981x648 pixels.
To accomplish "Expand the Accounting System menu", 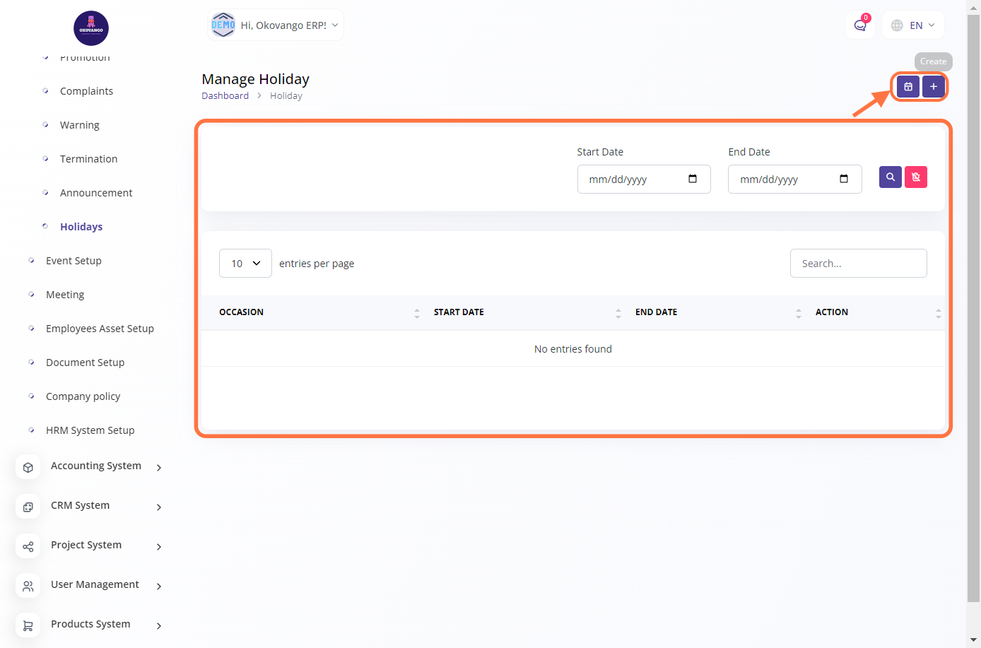I will pos(96,466).
